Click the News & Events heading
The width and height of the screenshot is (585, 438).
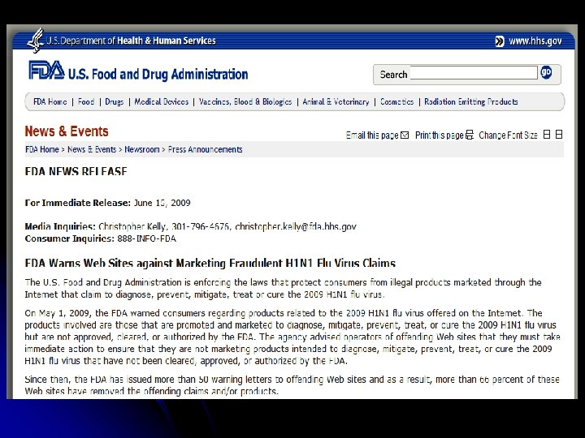[x=67, y=131]
